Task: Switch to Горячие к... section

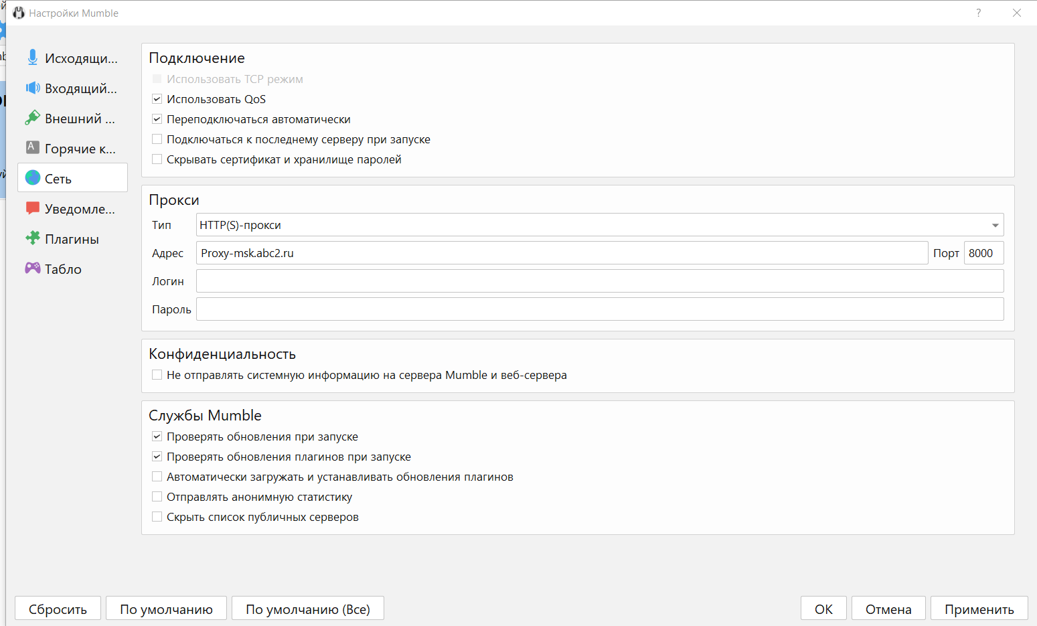Action: [72, 149]
